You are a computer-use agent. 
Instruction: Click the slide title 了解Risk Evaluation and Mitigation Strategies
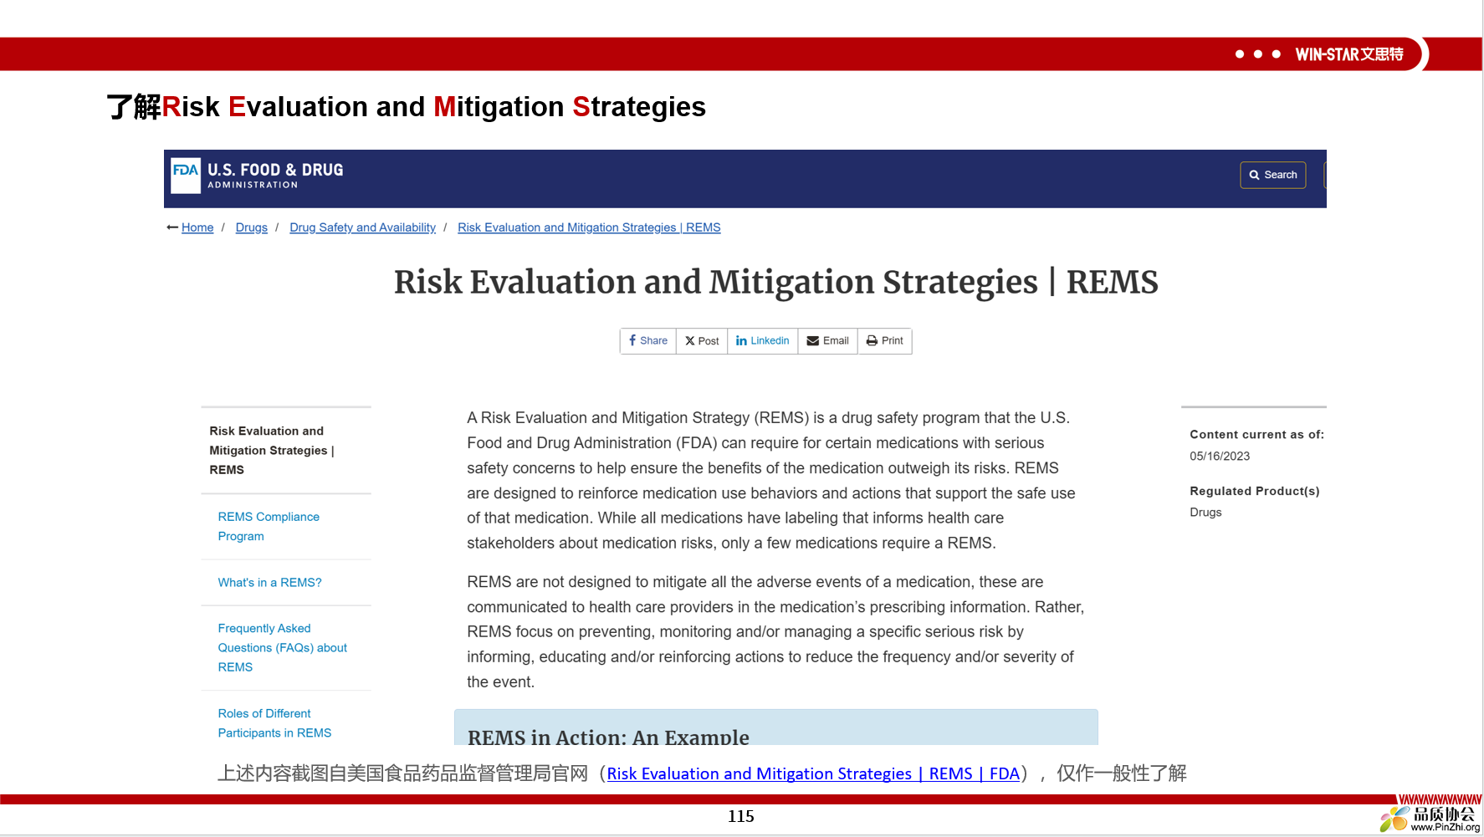tap(407, 107)
